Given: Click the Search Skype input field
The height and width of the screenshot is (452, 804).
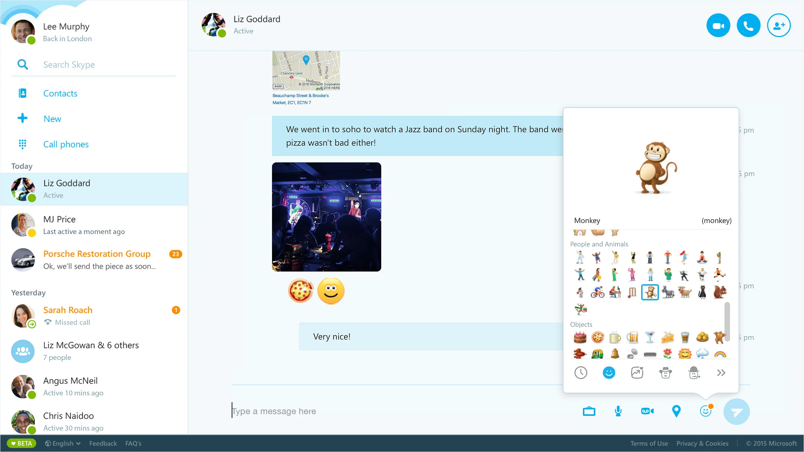Looking at the screenshot, I should 109,65.
